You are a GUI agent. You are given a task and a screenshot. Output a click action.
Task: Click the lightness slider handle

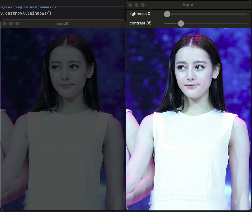(x=167, y=14)
